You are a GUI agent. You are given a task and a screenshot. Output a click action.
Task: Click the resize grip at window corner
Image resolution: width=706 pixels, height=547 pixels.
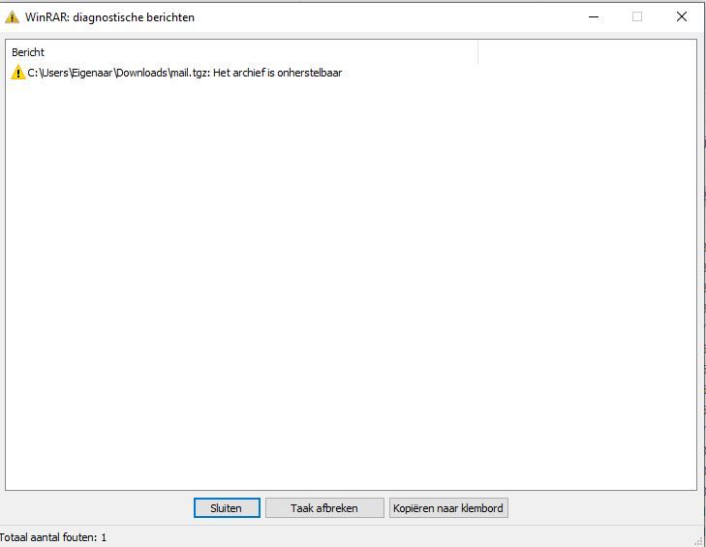click(x=699, y=541)
